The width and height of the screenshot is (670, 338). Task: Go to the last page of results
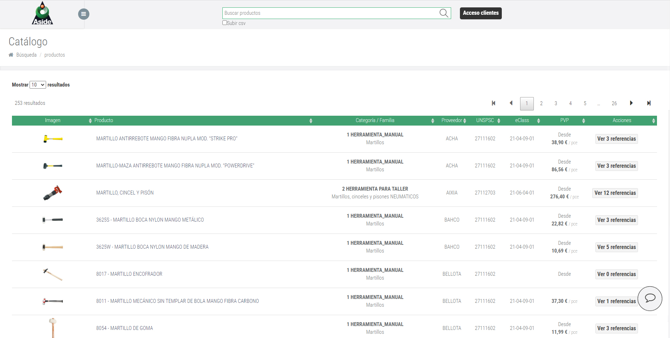click(x=649, y=103)
